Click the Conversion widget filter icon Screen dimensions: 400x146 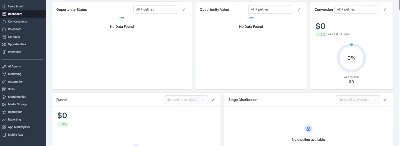click(x=385, y=10)
